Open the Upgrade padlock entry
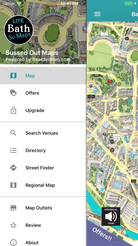The height and width of the screenshot is (246, 138). pyautogui.click(x=43, y=110)
